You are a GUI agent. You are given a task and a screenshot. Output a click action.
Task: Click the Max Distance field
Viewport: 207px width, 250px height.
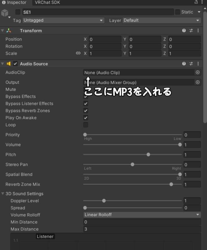pos(142,229)
